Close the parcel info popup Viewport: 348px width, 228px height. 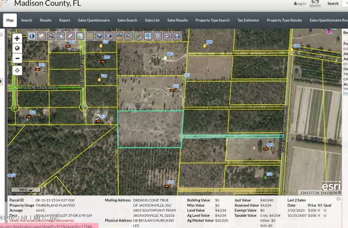[x=338, y=199]
